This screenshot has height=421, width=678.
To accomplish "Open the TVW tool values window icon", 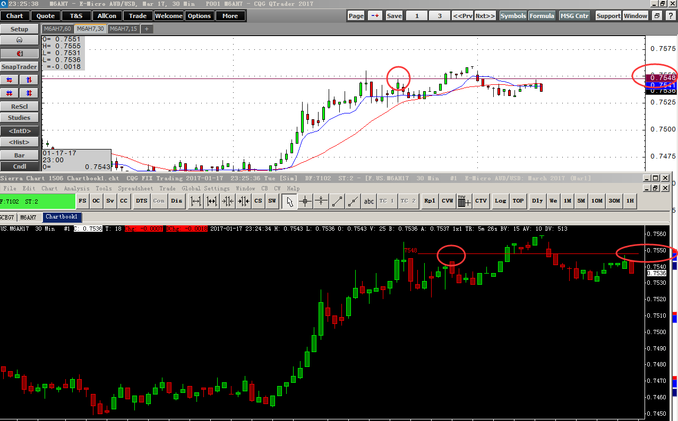I will [x=464, y=201].
